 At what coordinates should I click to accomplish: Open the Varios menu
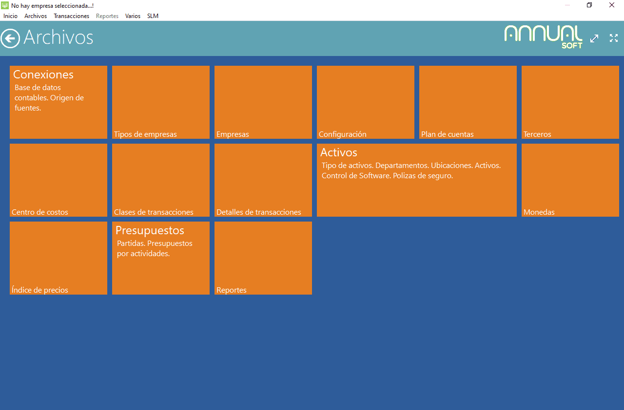coord(133,16)
